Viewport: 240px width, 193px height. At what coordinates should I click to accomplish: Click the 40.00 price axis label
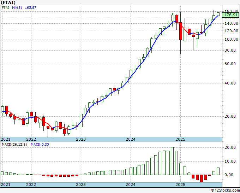230,83
